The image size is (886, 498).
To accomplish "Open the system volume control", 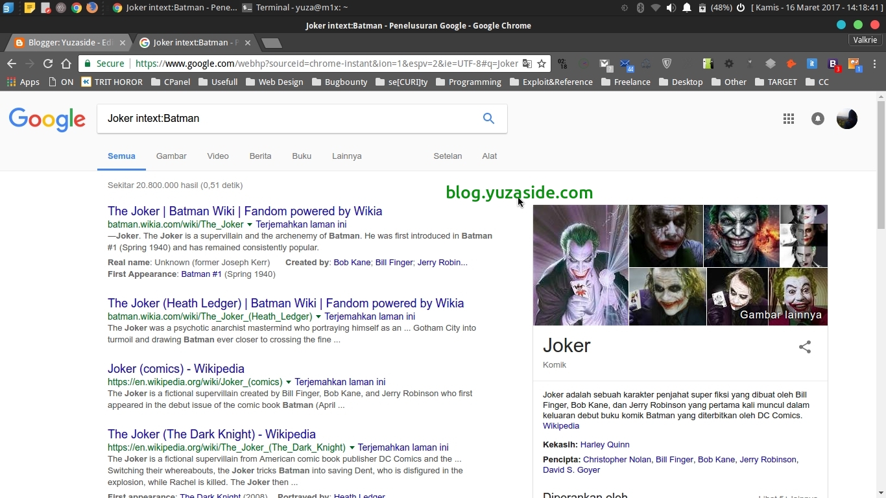I will coord(671,8).
